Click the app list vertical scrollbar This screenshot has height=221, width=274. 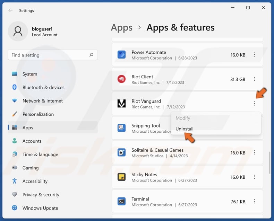point(270,162)
